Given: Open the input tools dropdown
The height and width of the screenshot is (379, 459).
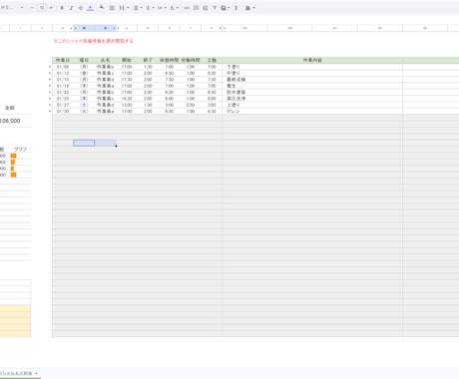Looking at the screenshot, I should pyautogui.click(x=249, y=8).
